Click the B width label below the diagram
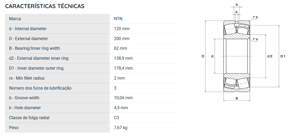The image size is (294, 138). 237,98
